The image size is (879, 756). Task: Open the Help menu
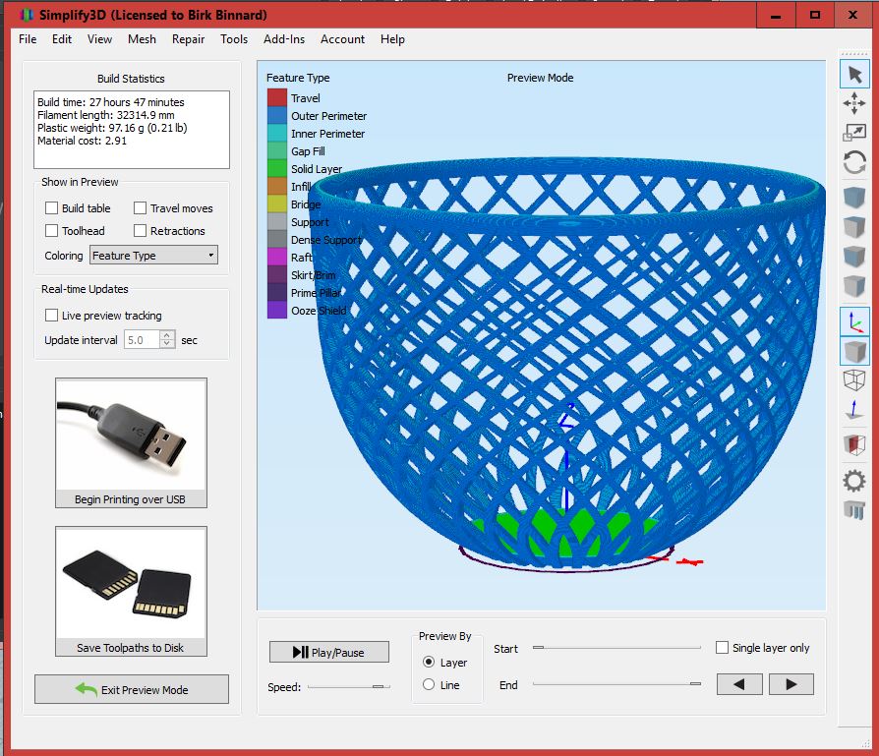392,39
